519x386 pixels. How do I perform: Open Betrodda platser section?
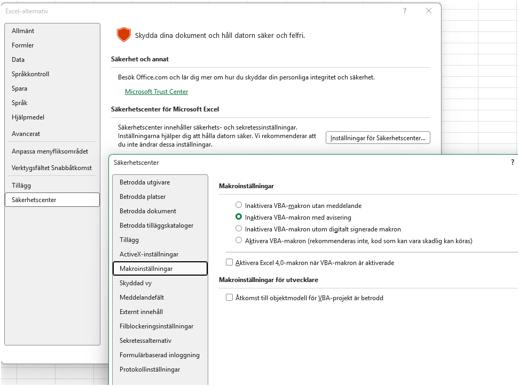point(160,197)
